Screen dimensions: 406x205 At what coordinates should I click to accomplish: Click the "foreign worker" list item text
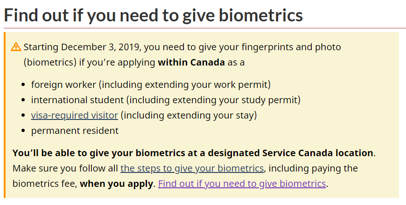point(63,85)
